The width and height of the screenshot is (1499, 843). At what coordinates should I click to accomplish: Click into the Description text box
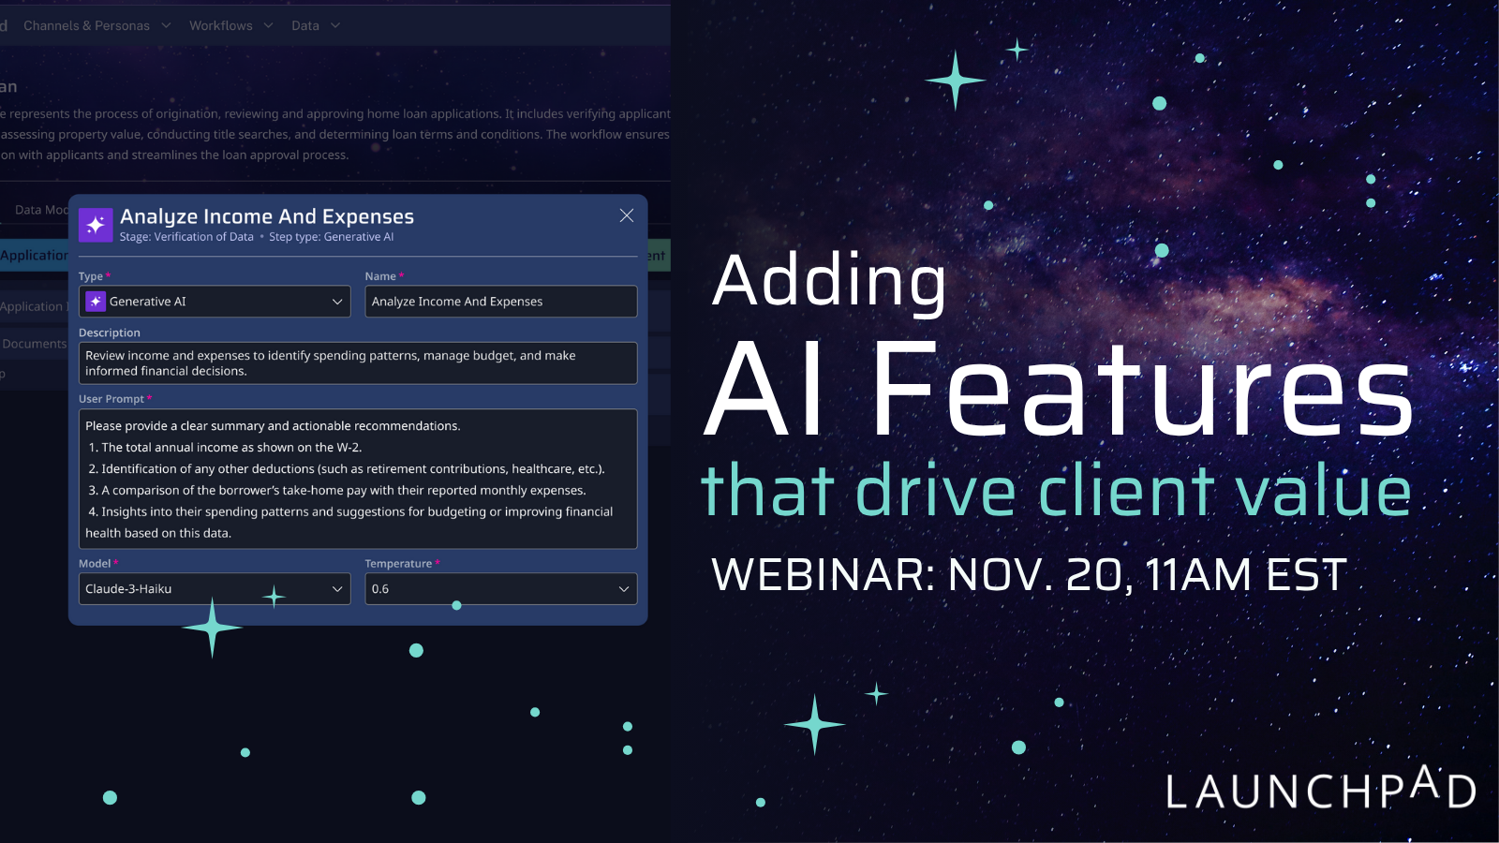point(357,363)
